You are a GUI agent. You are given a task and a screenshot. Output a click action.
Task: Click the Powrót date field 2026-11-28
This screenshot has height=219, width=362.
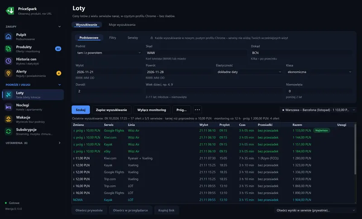point(179,72)
